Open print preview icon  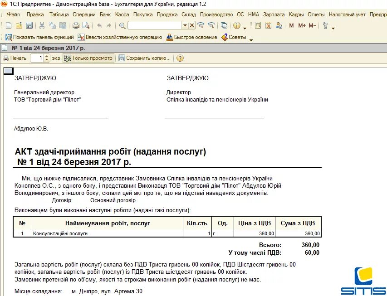point(86,25)
